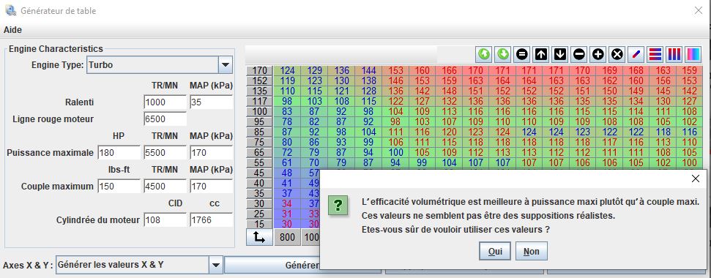Click the Ligne rouge moteur field 6500
The image size is (711, 278).
coord(165,119)
